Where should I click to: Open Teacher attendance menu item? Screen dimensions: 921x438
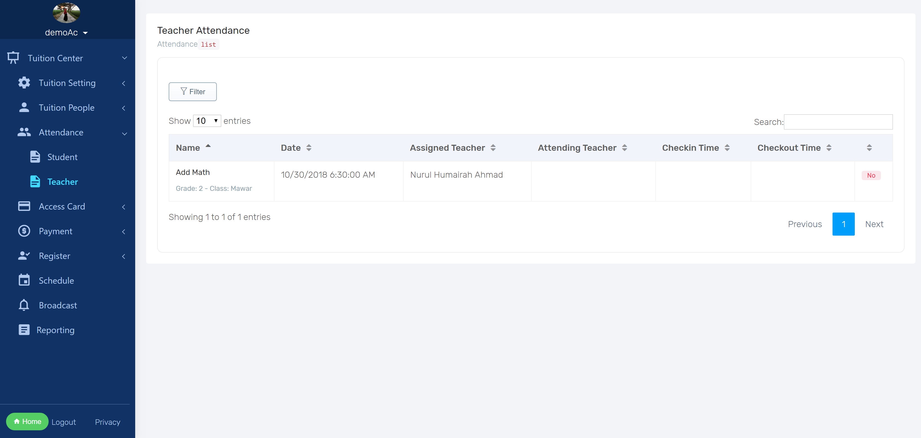point(63,182)
